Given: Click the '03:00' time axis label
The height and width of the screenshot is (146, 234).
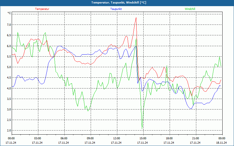Looking at the screenshot, I should point(38,138).
